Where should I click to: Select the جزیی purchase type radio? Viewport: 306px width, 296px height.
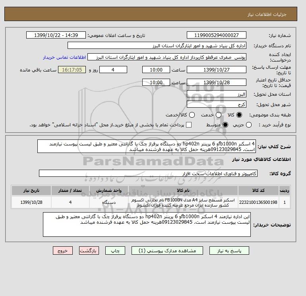[x=249, y=125]
